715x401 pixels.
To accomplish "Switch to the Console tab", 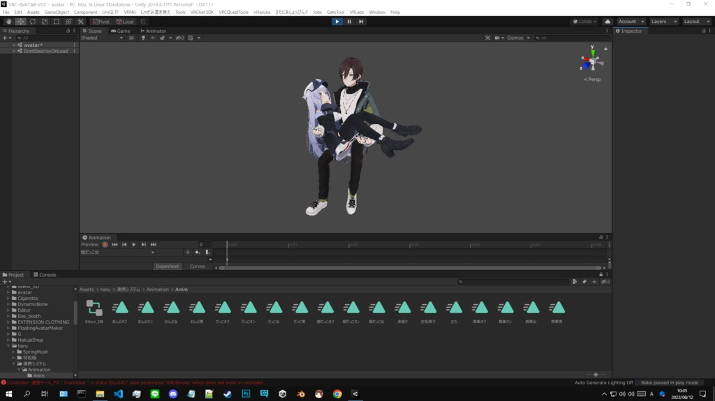I will pyautogui.click(x=45, y=275).
